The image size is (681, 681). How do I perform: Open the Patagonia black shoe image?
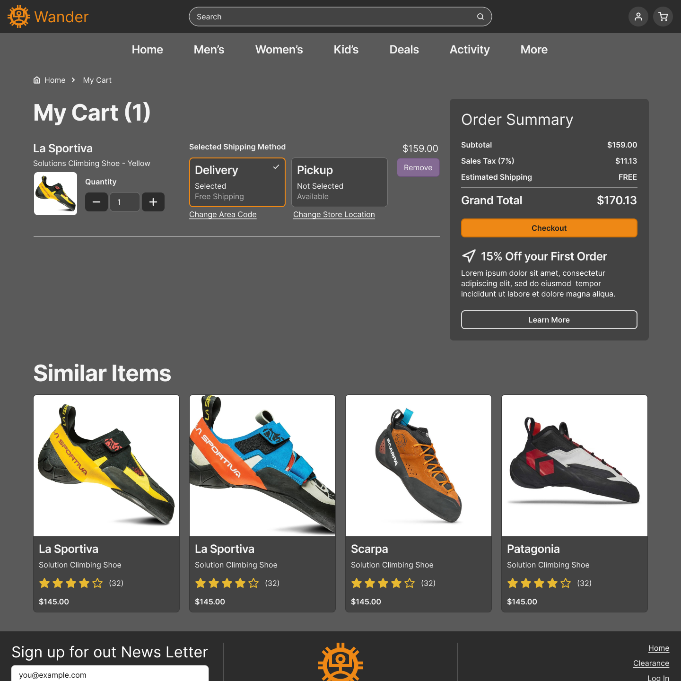pyautogui.click(x=575, y=465)
